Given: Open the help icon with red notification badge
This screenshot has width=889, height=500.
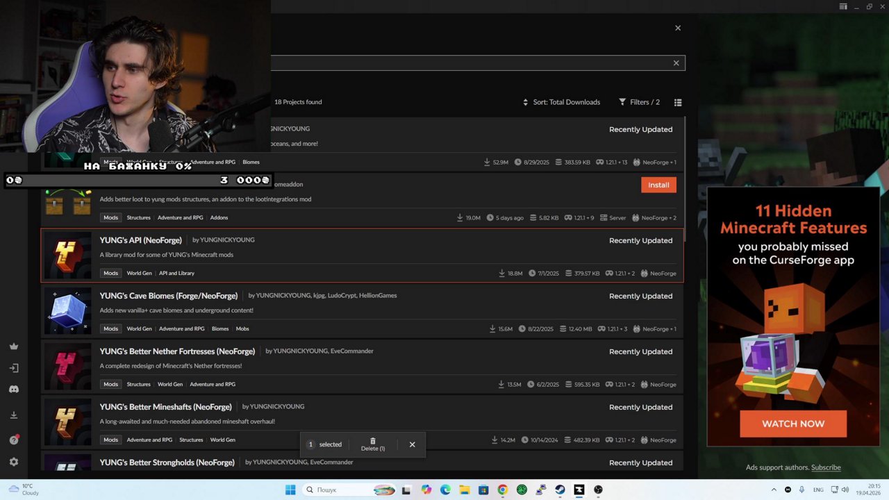Looking at the screenshot, I should [x=14, y=439].
